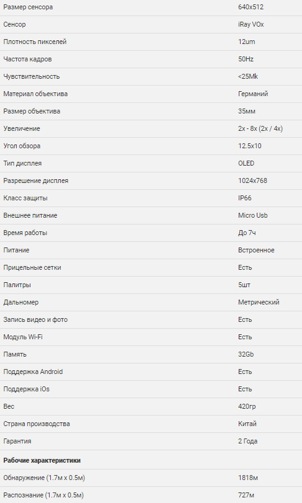The image size is (302, 503).
Task: Click the 'Размер сенсора' label
Action: 28,7
